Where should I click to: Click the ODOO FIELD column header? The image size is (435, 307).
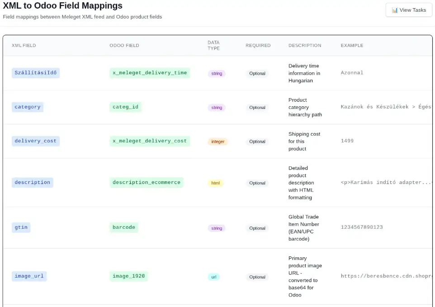point(124,46)
